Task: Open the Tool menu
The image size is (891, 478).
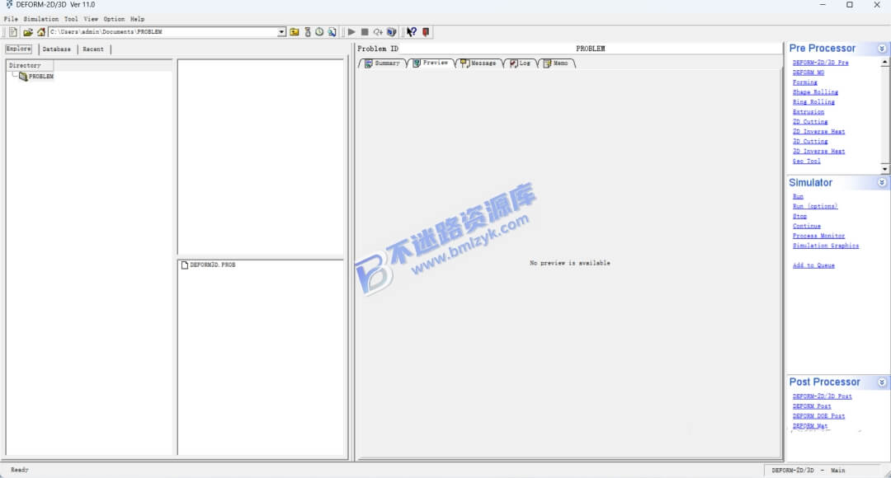Action: tap(71, 19)
